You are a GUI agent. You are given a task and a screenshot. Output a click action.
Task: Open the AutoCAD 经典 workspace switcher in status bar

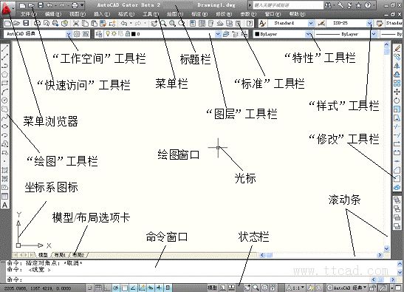347,288
